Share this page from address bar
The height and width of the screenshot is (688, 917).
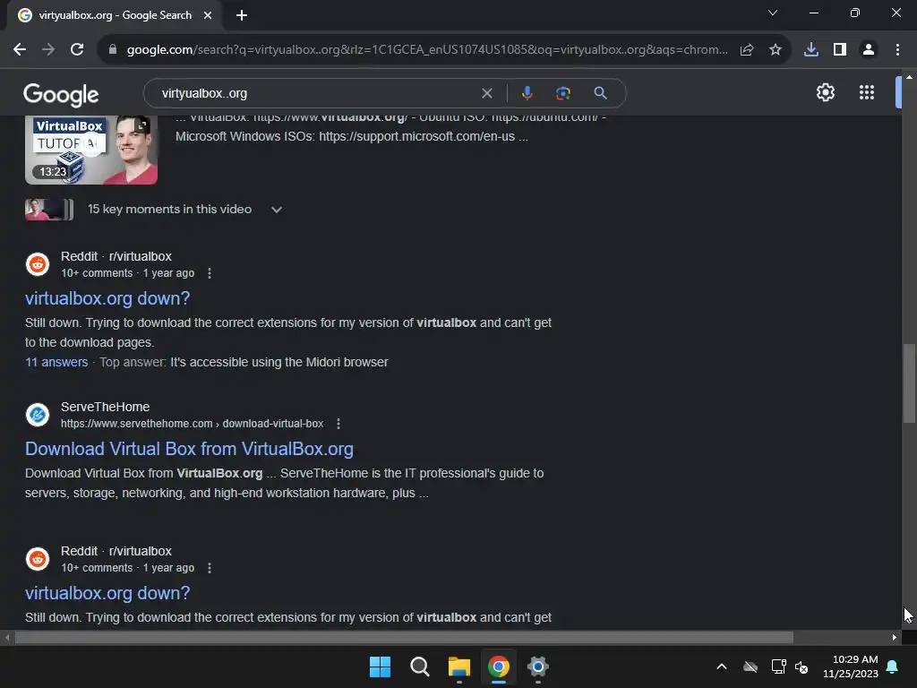[747, 50]
